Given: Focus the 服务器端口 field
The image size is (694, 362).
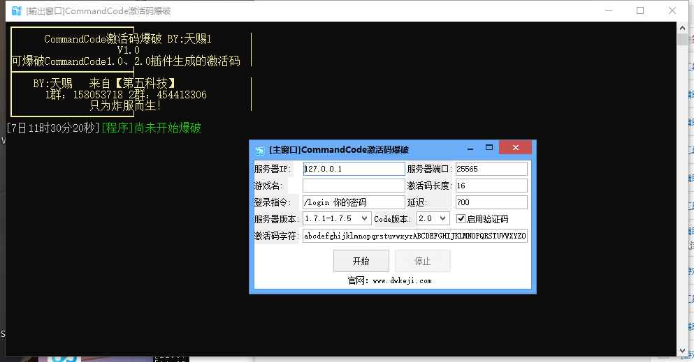Looking at the screenshot, I should pyautogui.click(x=491, y=169).
